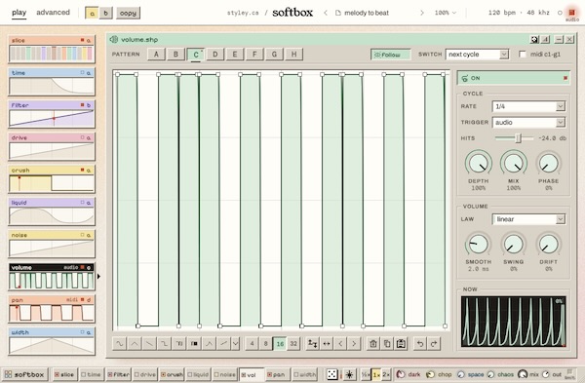The image size is (585, 383).
Task: Shift pattern right with the right arrow
Action: click(x=354, y=343)
